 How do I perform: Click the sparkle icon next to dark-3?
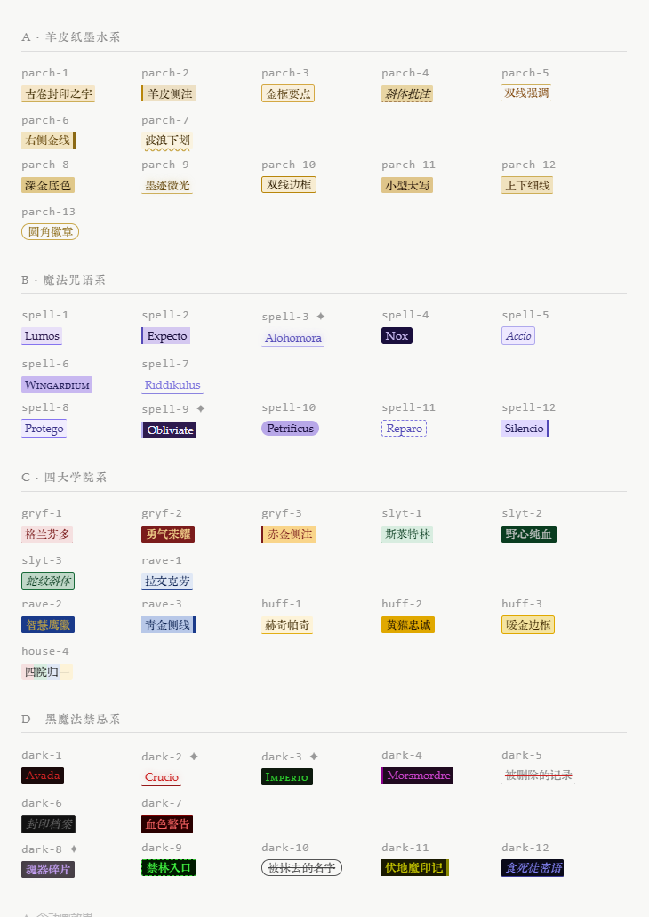coord(314,757)
